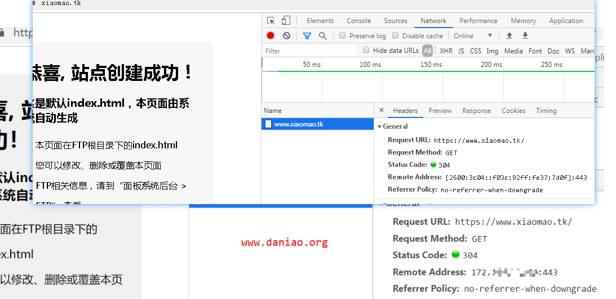Viewport: 616px width, 299px height.
Task: Select the www.xiaomao.tk request row
Action: pyautogui.click(x=317, y=124)
